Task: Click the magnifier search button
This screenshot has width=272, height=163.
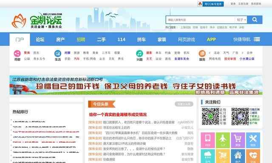Action: (255, 20)
